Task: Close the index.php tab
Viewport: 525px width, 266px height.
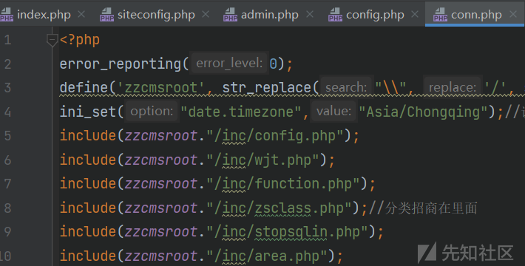Action: (81, 14)
